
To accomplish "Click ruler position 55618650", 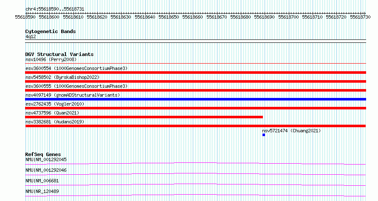I will point(169,17).
